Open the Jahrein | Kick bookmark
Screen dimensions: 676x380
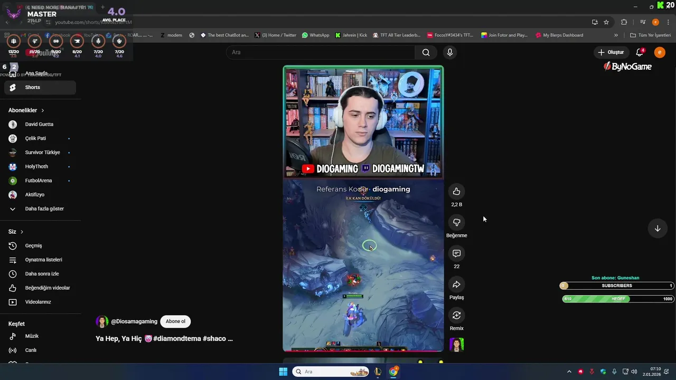click(x=351, y=35)
